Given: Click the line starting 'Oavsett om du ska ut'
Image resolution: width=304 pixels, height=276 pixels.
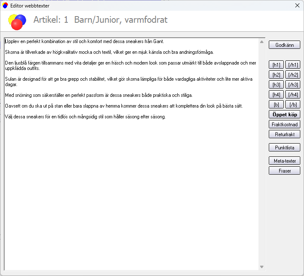Looking at the screenshot, I should 124,106.
